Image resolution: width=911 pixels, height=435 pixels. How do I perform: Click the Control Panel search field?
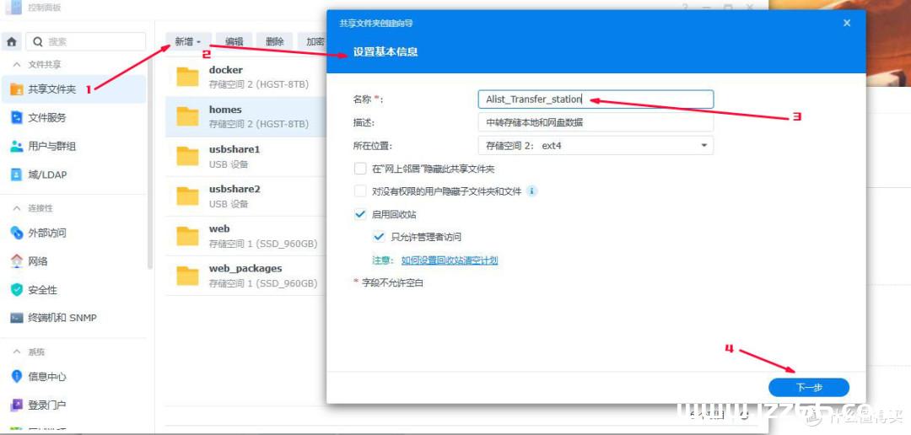point(86,42)
